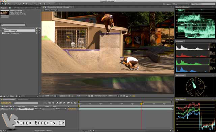Open the Full resolution dropdown in the viewer
The image size is (216, 132).
[x=82, y=96]
